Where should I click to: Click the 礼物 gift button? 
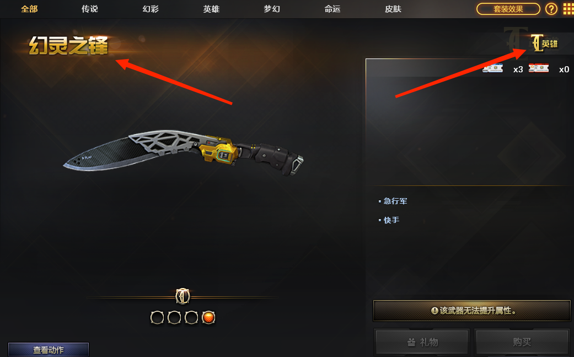point(422,342)
